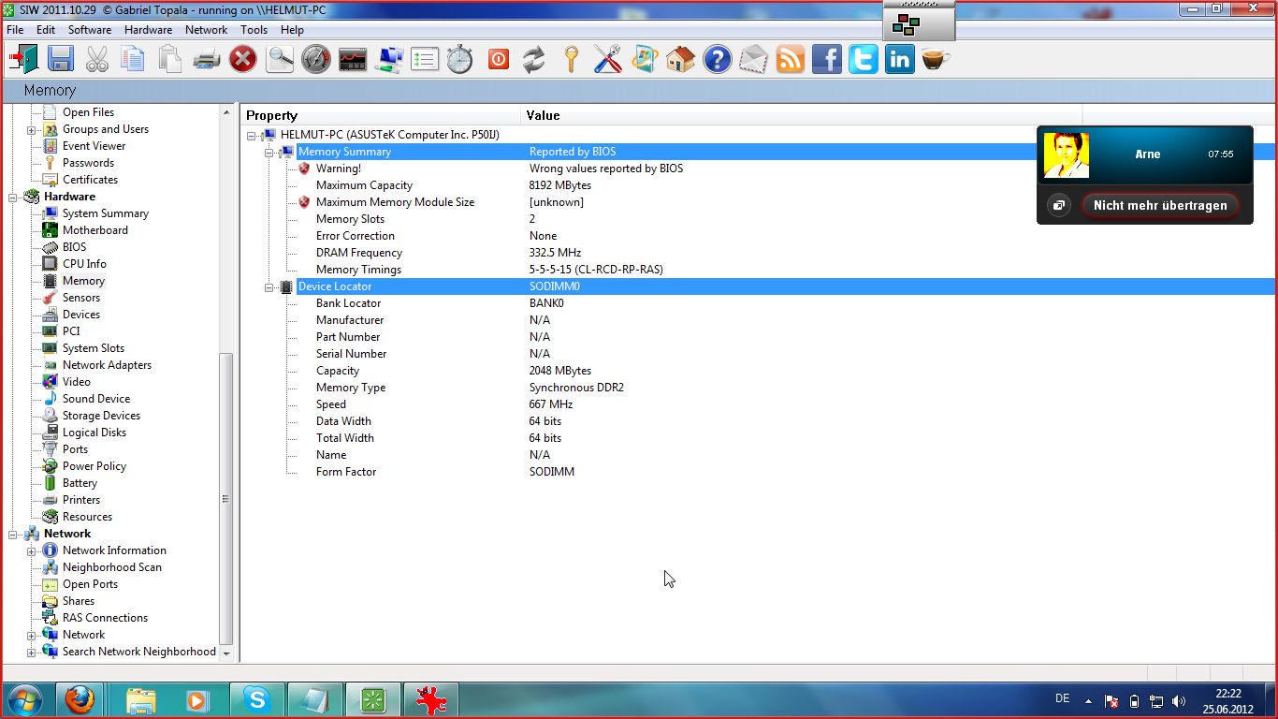Screen dimensions: 1278x719
Task: Click the networked computers toolbar icon
Action: tap(388, 60)
